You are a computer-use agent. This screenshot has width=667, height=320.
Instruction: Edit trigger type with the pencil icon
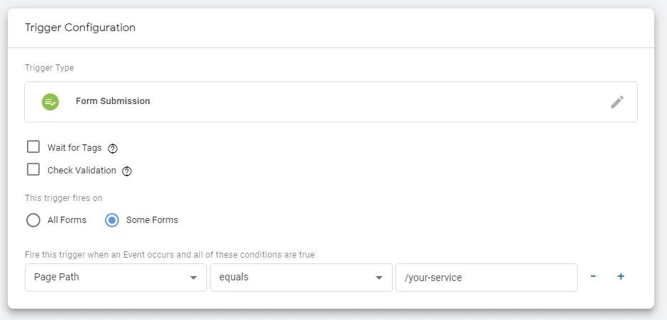(617, 102)
